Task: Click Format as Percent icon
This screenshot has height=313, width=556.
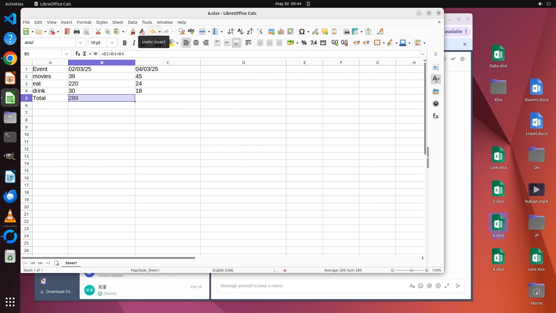Action: (304, 43)
